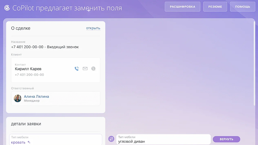Click the Тип мебели field with угловой диван

pyautogui.click(x=163, y=139)
